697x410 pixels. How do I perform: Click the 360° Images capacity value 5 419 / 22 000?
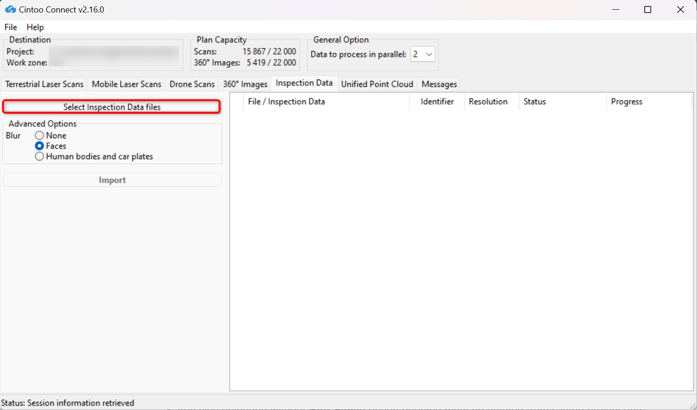(271, 62)
